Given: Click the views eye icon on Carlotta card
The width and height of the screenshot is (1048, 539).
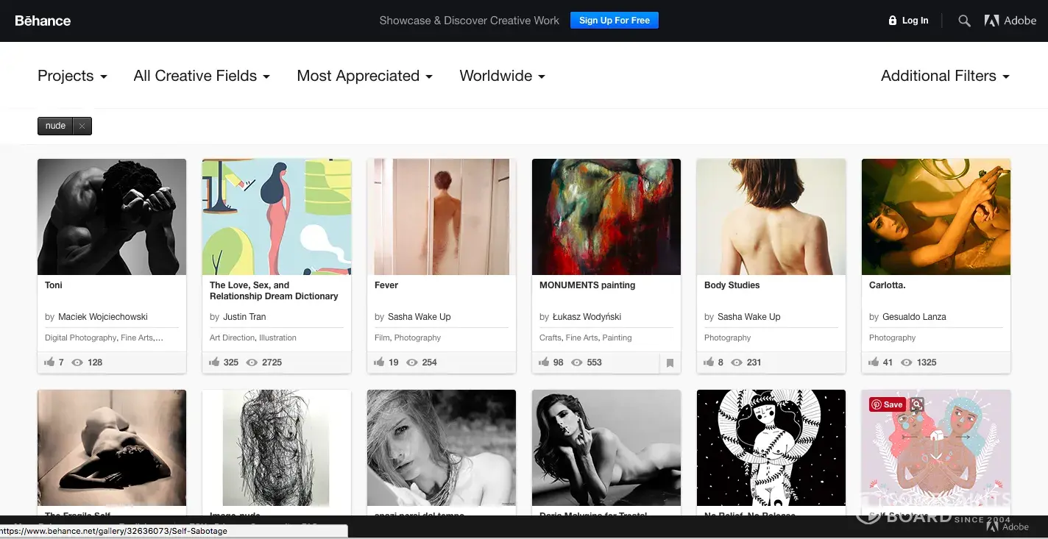Looking at the screenshot, I should coord(906,362).
